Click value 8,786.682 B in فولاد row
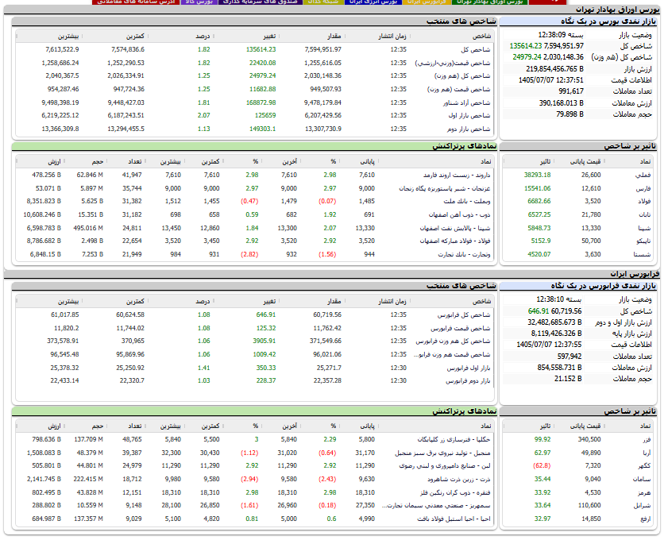668x540 pixels. tap(44, 241)
